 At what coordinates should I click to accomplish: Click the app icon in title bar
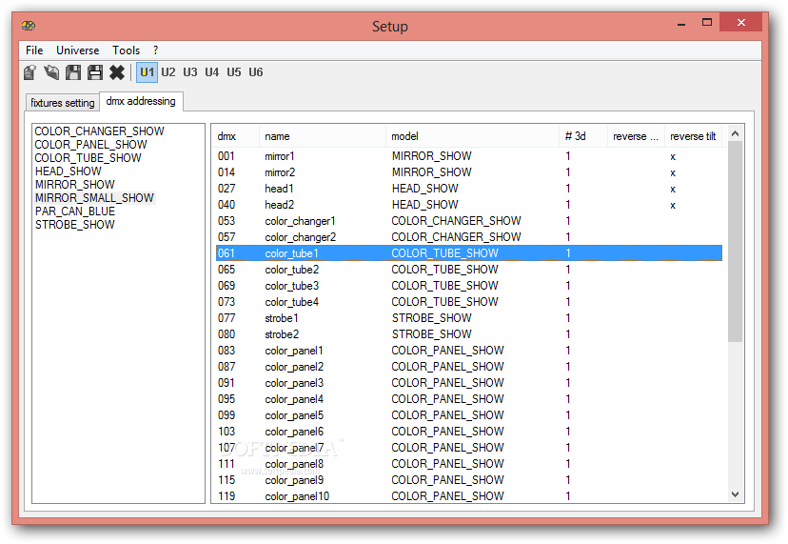[29, 25]
